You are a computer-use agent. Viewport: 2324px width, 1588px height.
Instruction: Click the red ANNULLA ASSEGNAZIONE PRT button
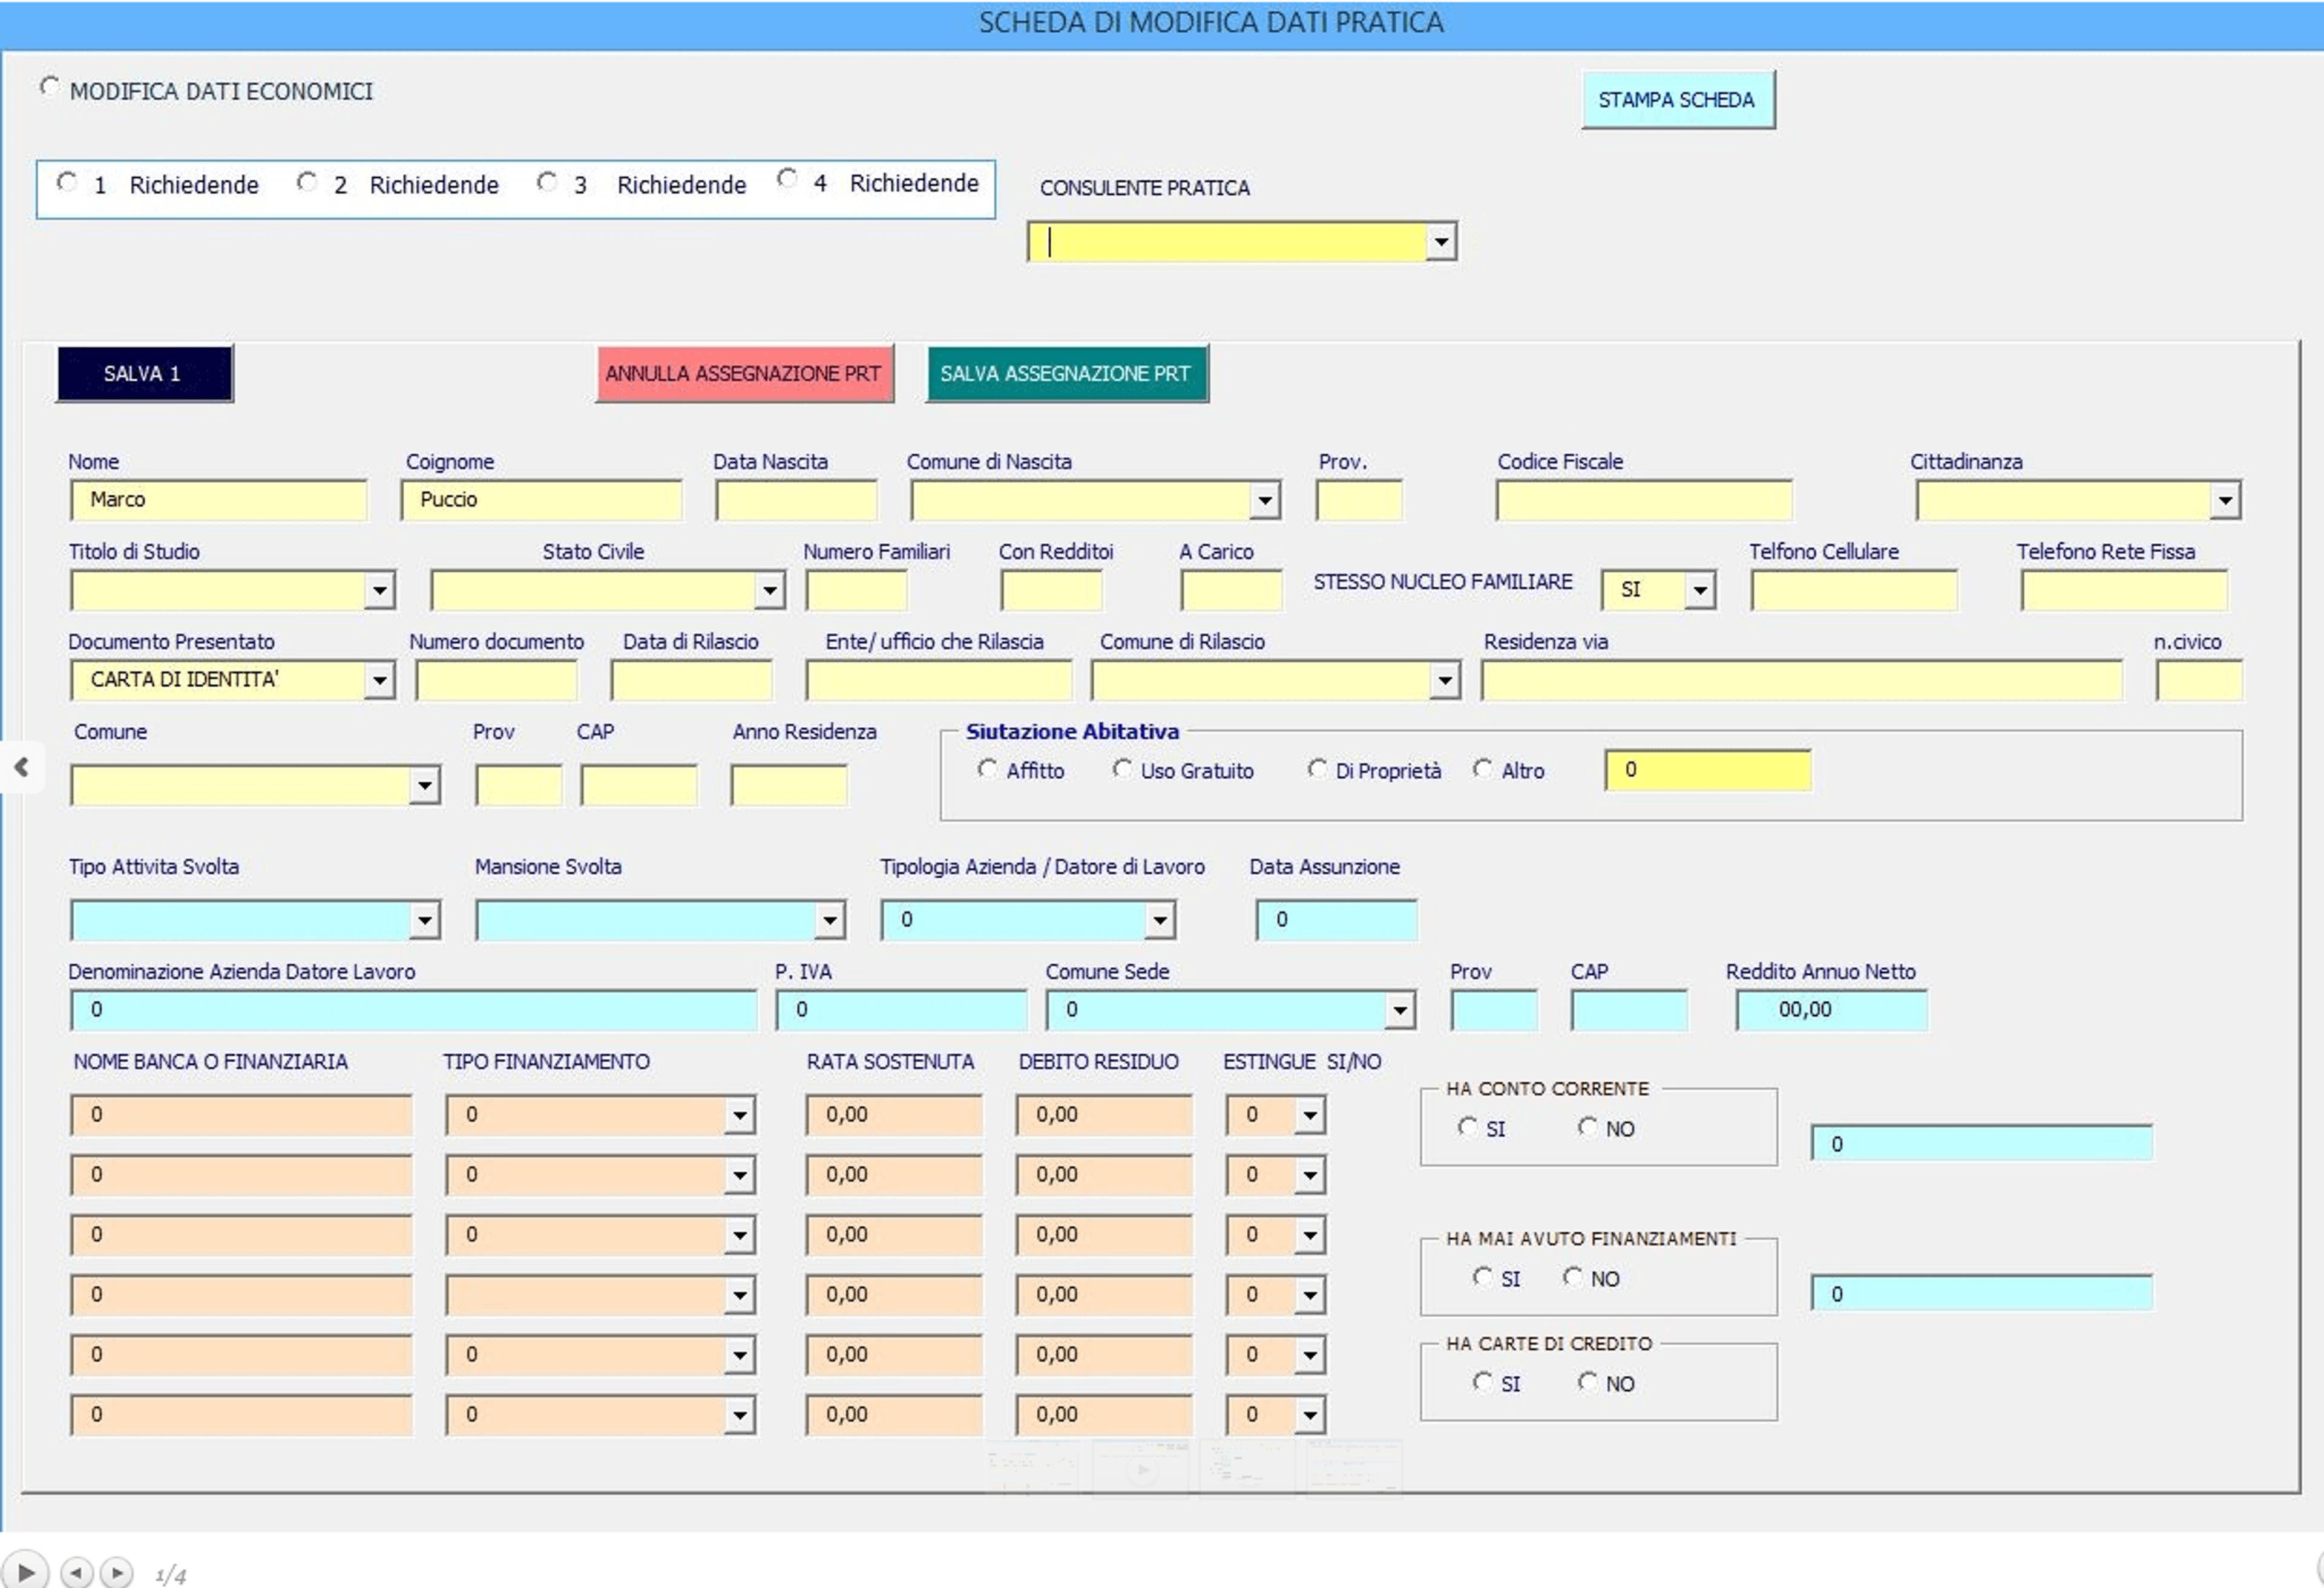click(x=743, y=374)
